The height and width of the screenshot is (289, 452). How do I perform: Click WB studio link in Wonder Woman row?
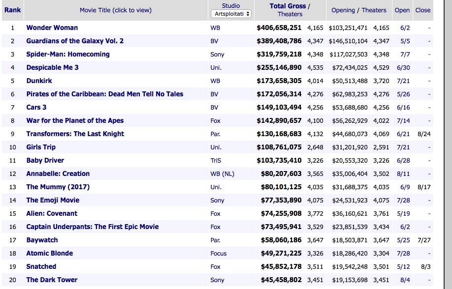tap(215, 28)
